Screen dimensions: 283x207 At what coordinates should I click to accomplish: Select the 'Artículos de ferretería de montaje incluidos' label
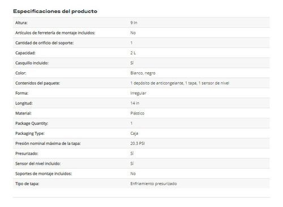(55, 33)
